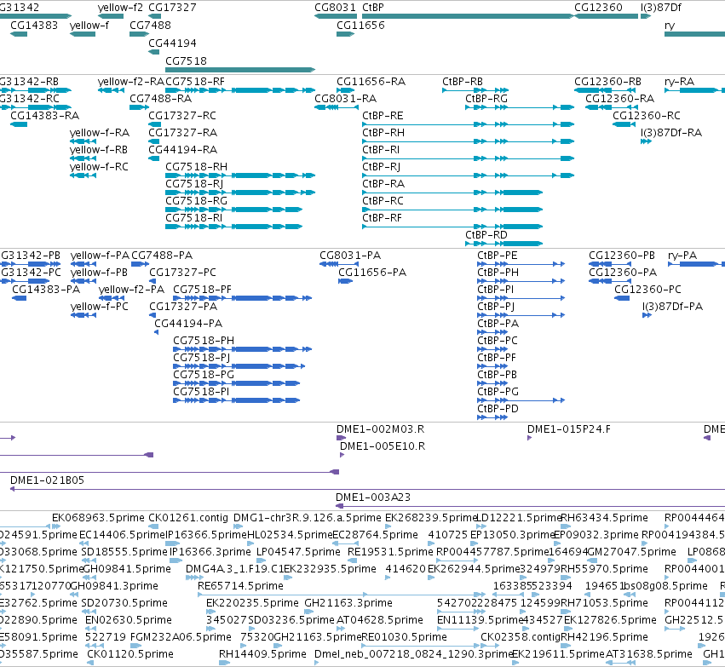Click transcript yellow-f-RA

click(x=100, y=133)
